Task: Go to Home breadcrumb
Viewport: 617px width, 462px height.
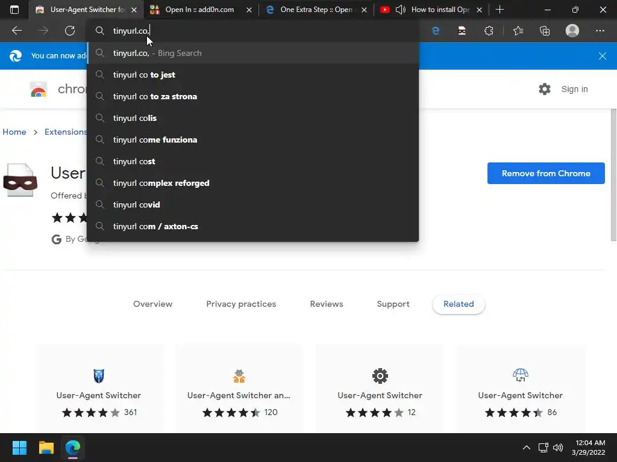Action: pyautogui.click(x=14, y=132)
